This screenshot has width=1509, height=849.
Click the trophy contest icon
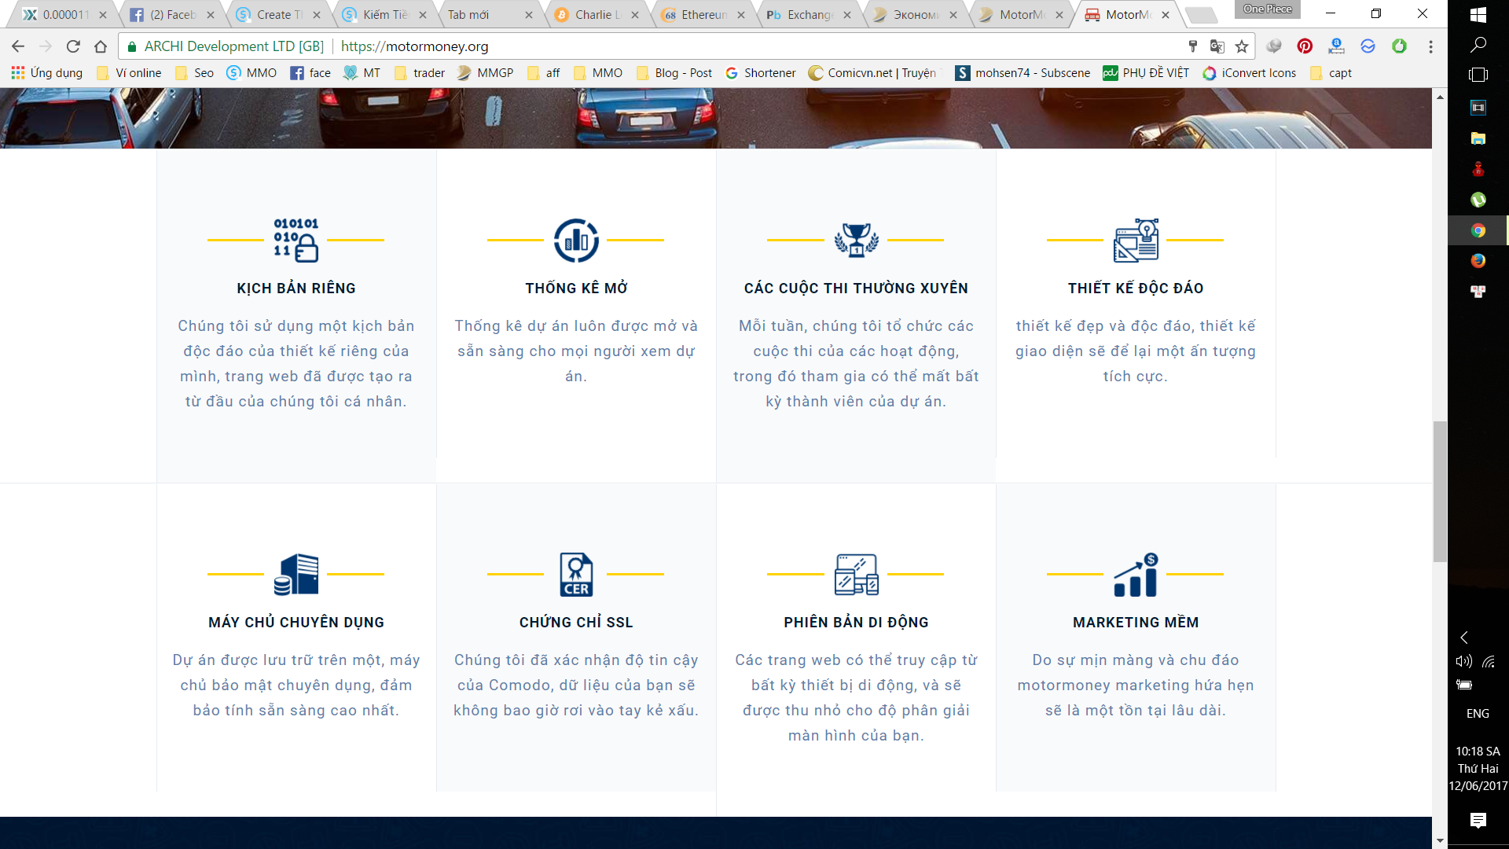tap(856, 240)
